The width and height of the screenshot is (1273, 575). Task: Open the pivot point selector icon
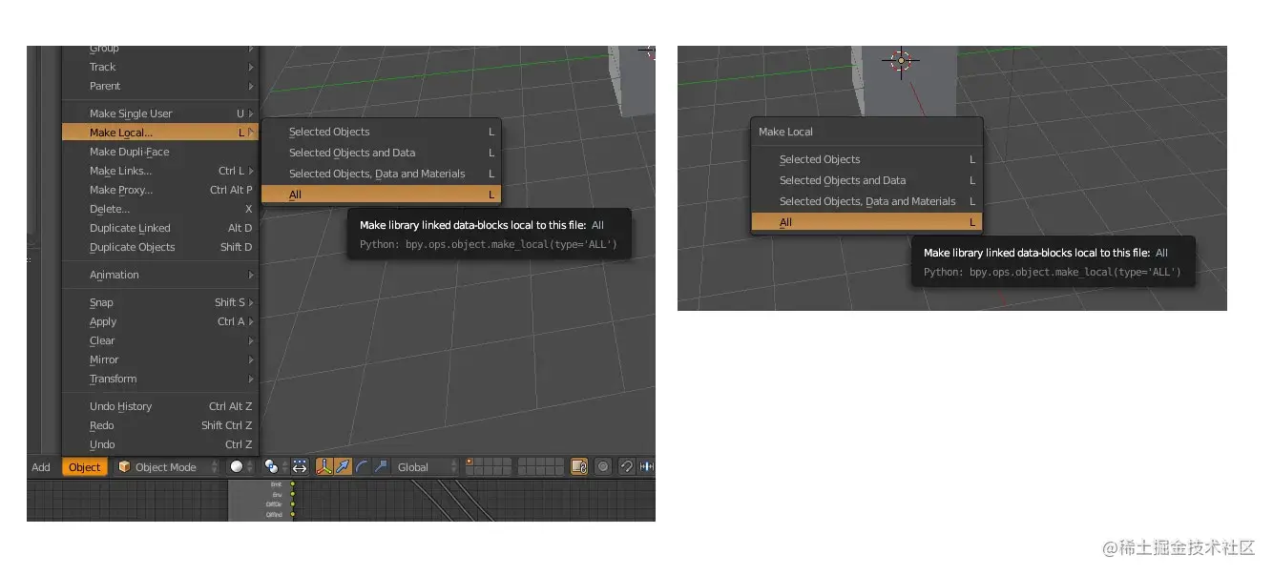pos(276,466)
